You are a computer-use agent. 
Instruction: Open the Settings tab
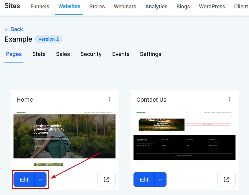pos(151,54)
